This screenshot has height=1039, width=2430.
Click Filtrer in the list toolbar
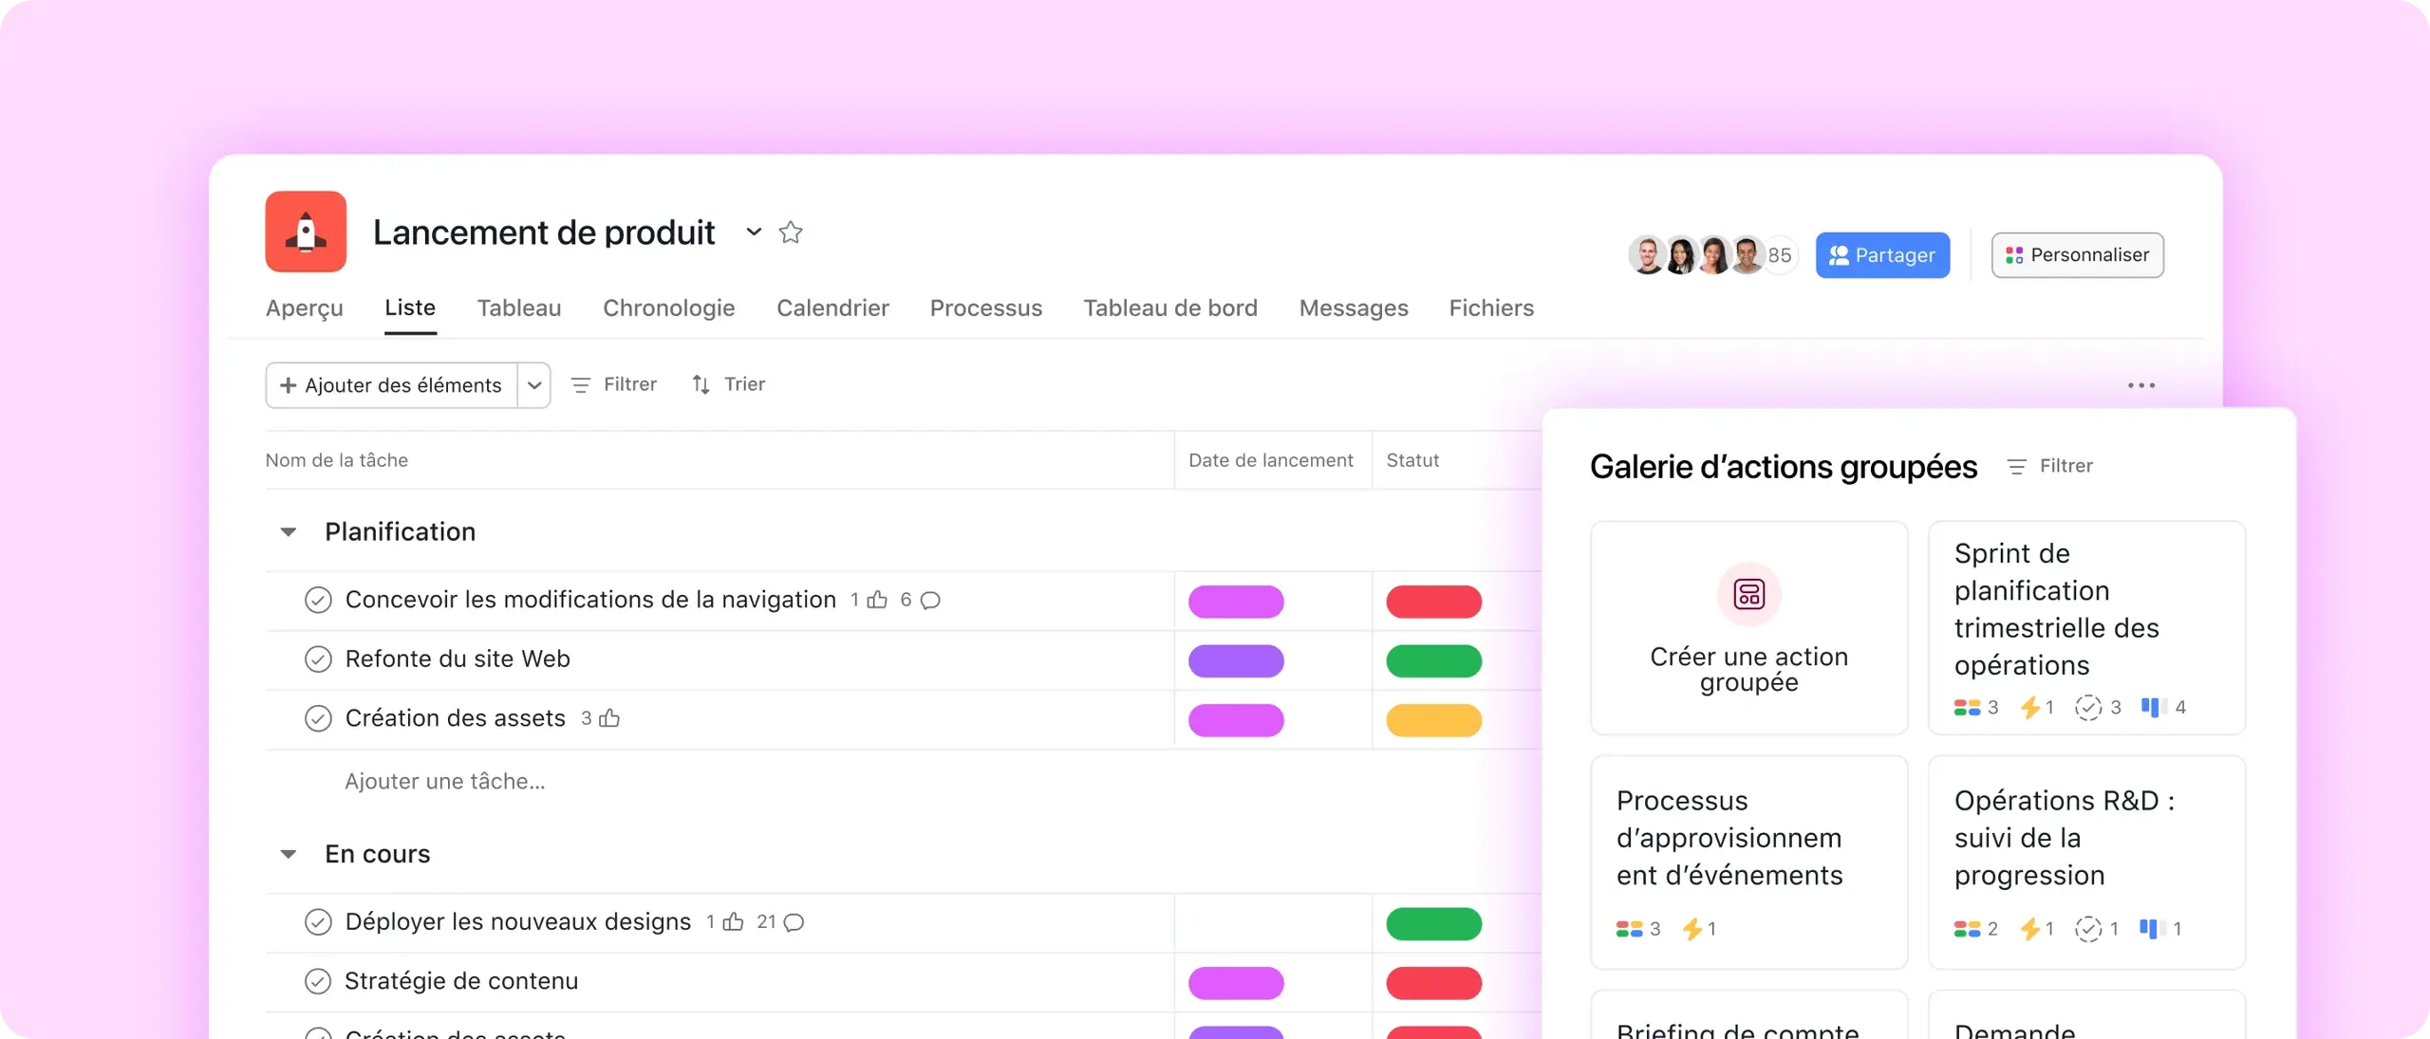pyautogui.click(x=614, y=384)
